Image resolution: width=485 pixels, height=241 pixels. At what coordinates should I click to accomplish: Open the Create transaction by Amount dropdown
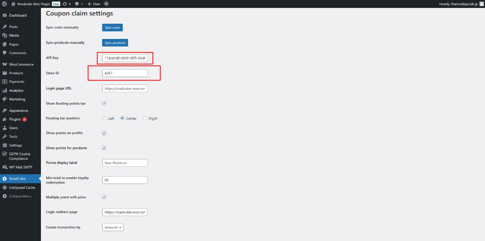(113, 227)
